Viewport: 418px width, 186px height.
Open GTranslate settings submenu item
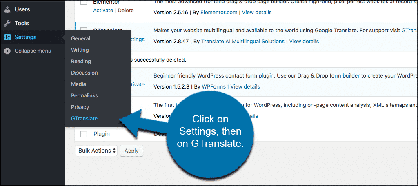(x=84, y=119)
